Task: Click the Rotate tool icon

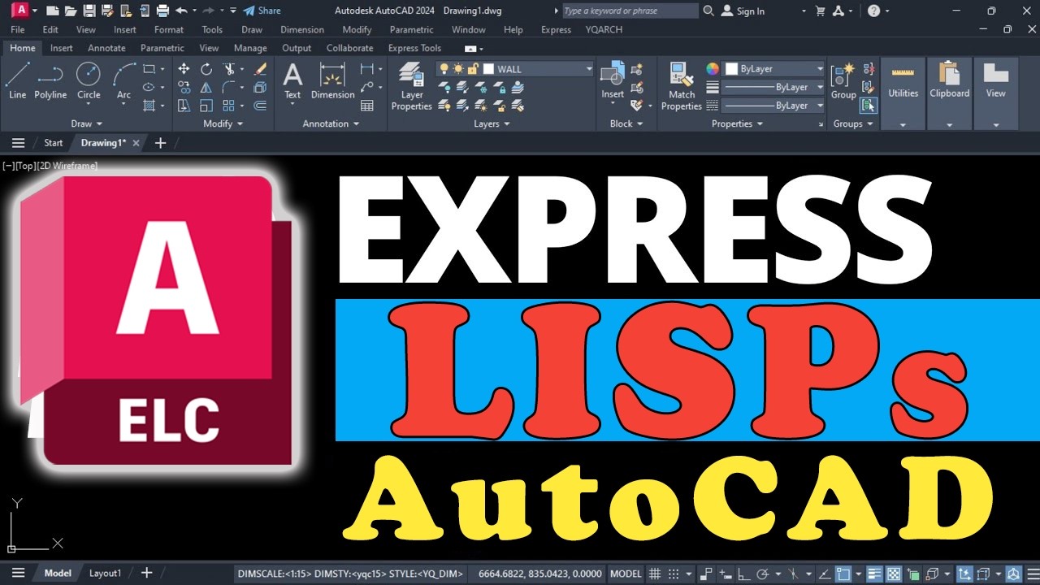Action: tap(206, 69)
